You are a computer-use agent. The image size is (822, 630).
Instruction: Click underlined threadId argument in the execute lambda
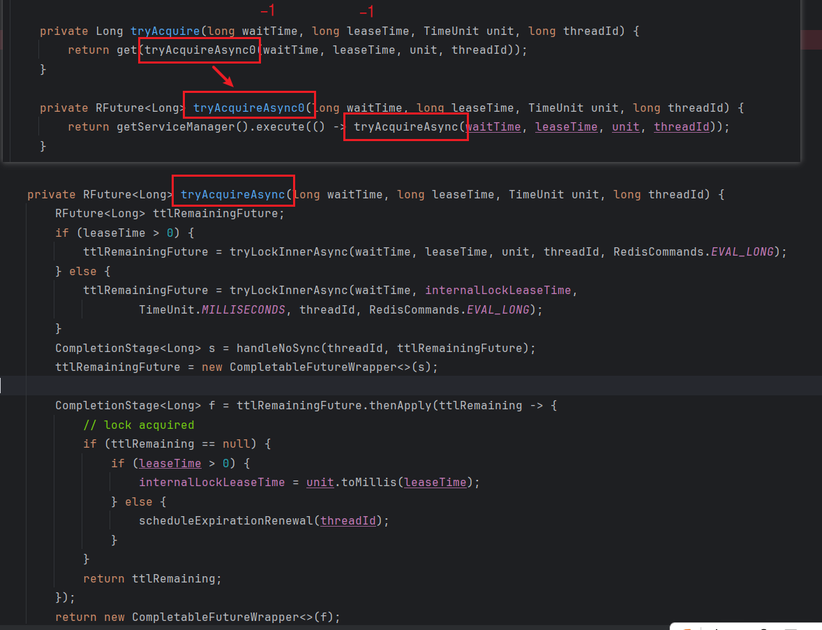point(682,127)
